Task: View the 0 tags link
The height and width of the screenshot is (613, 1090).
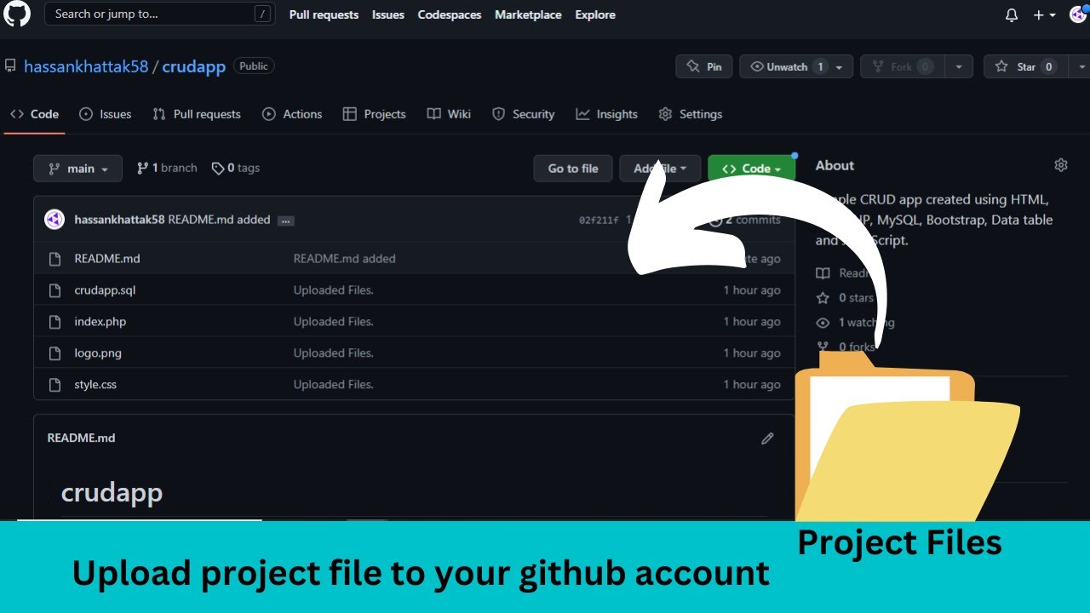Action: click(236, 169)
